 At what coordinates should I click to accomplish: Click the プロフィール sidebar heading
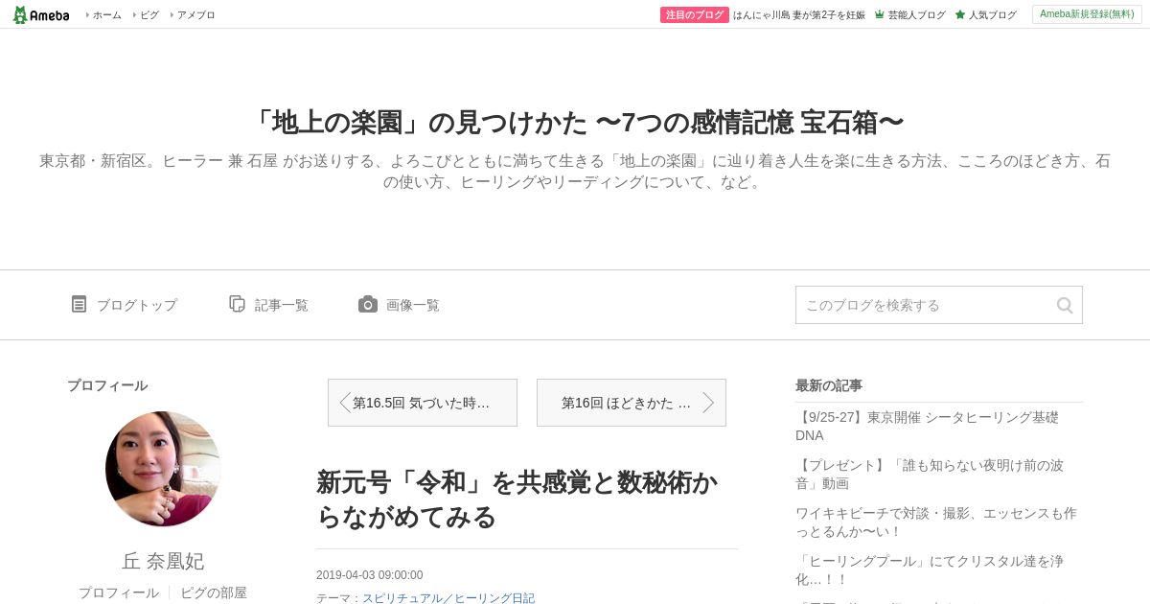point(107,385)
